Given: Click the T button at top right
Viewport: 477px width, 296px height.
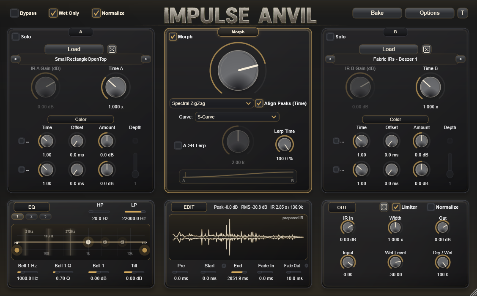Looking at the screenshot, I should pos(462,13).
